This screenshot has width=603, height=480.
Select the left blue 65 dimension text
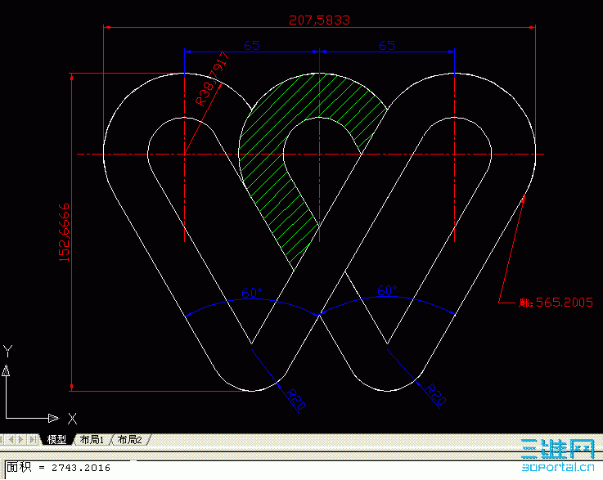tap(252, 45)
